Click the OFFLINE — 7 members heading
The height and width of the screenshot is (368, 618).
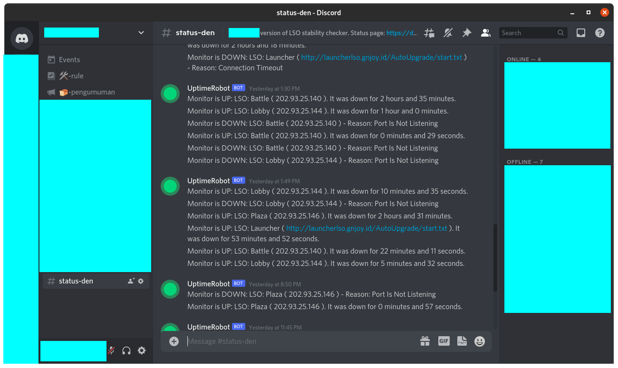pyautogui.click(x=525, y=162)
